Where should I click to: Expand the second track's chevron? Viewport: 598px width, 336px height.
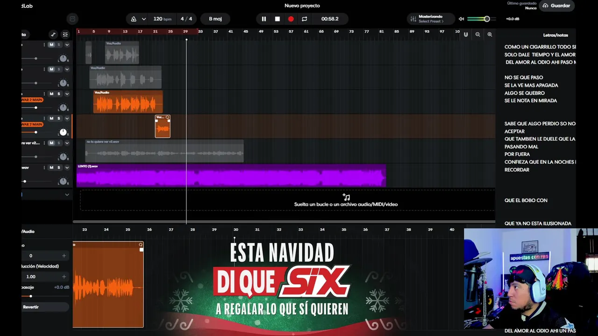pos(67,70)
